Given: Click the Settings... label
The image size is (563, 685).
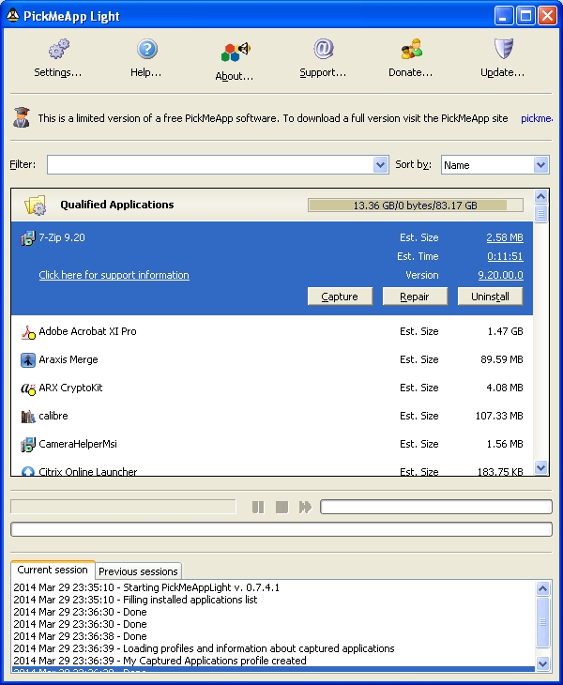Looking at the screenshot, I should [58, 72].
